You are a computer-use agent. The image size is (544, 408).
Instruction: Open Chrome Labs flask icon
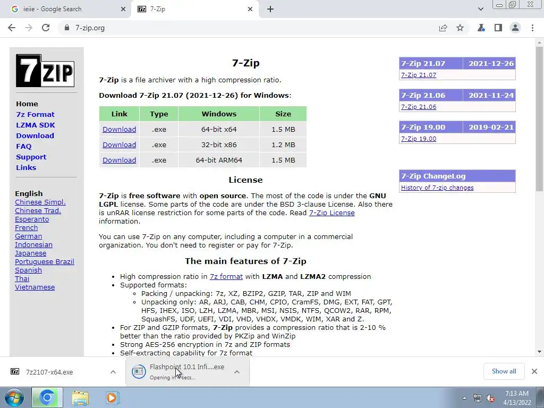481,28
